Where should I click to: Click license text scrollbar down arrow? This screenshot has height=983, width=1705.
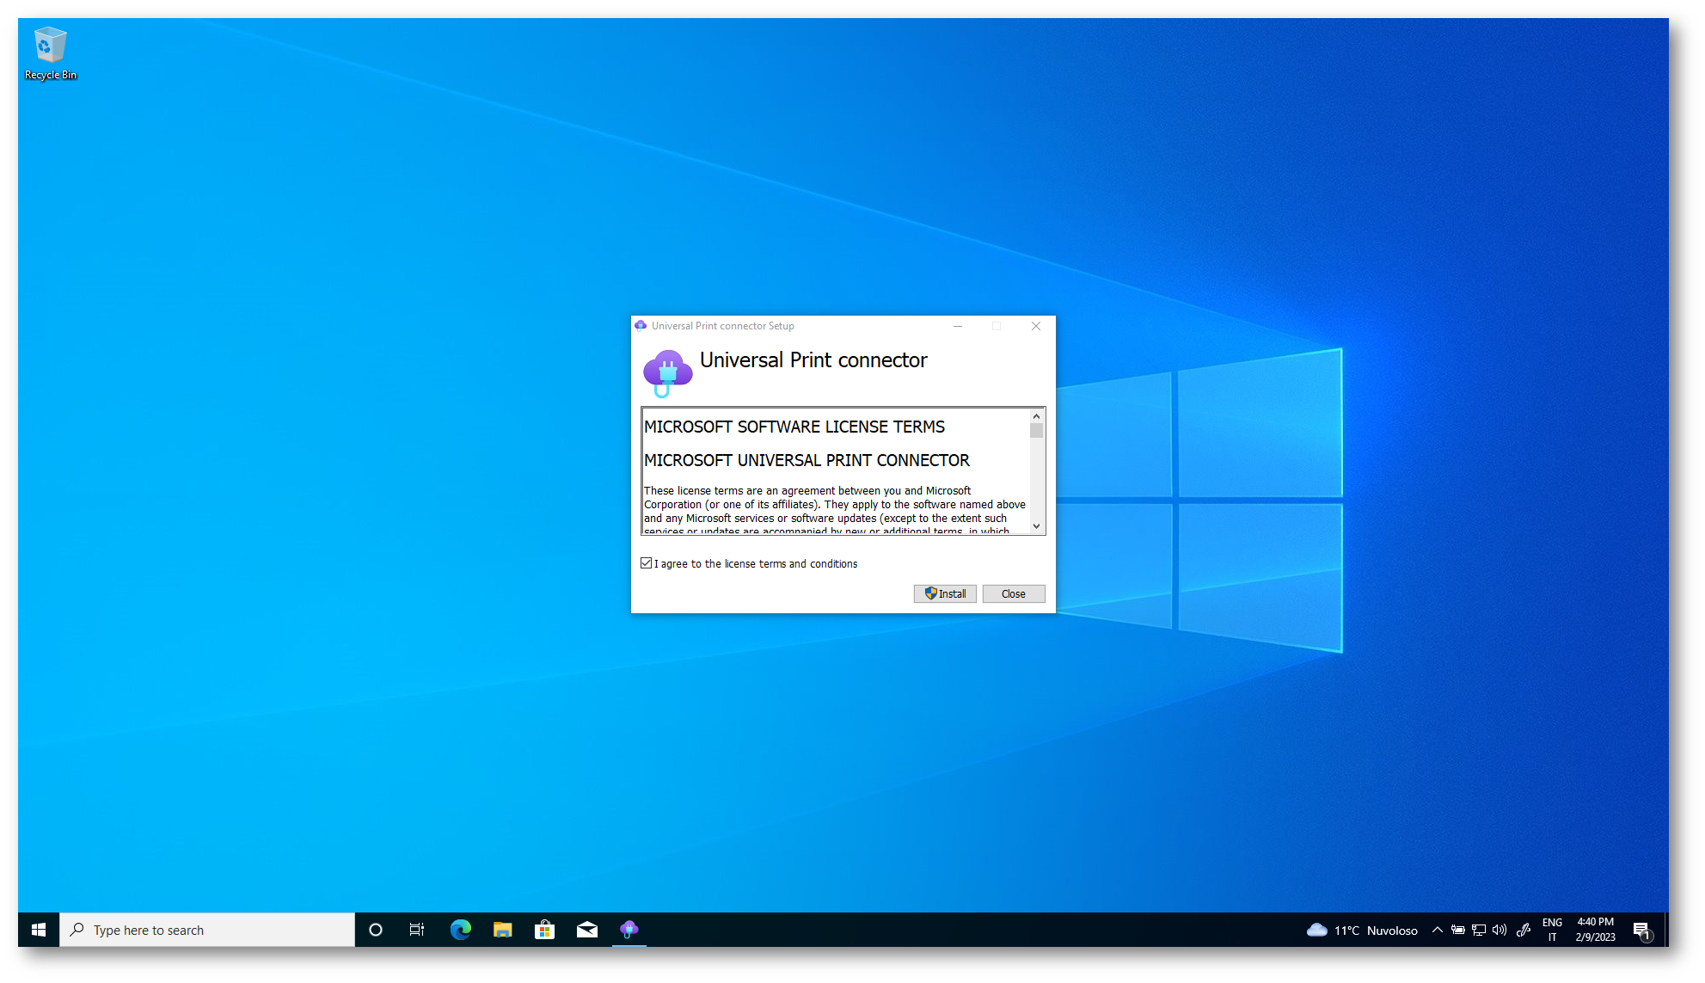point(1037,526)
